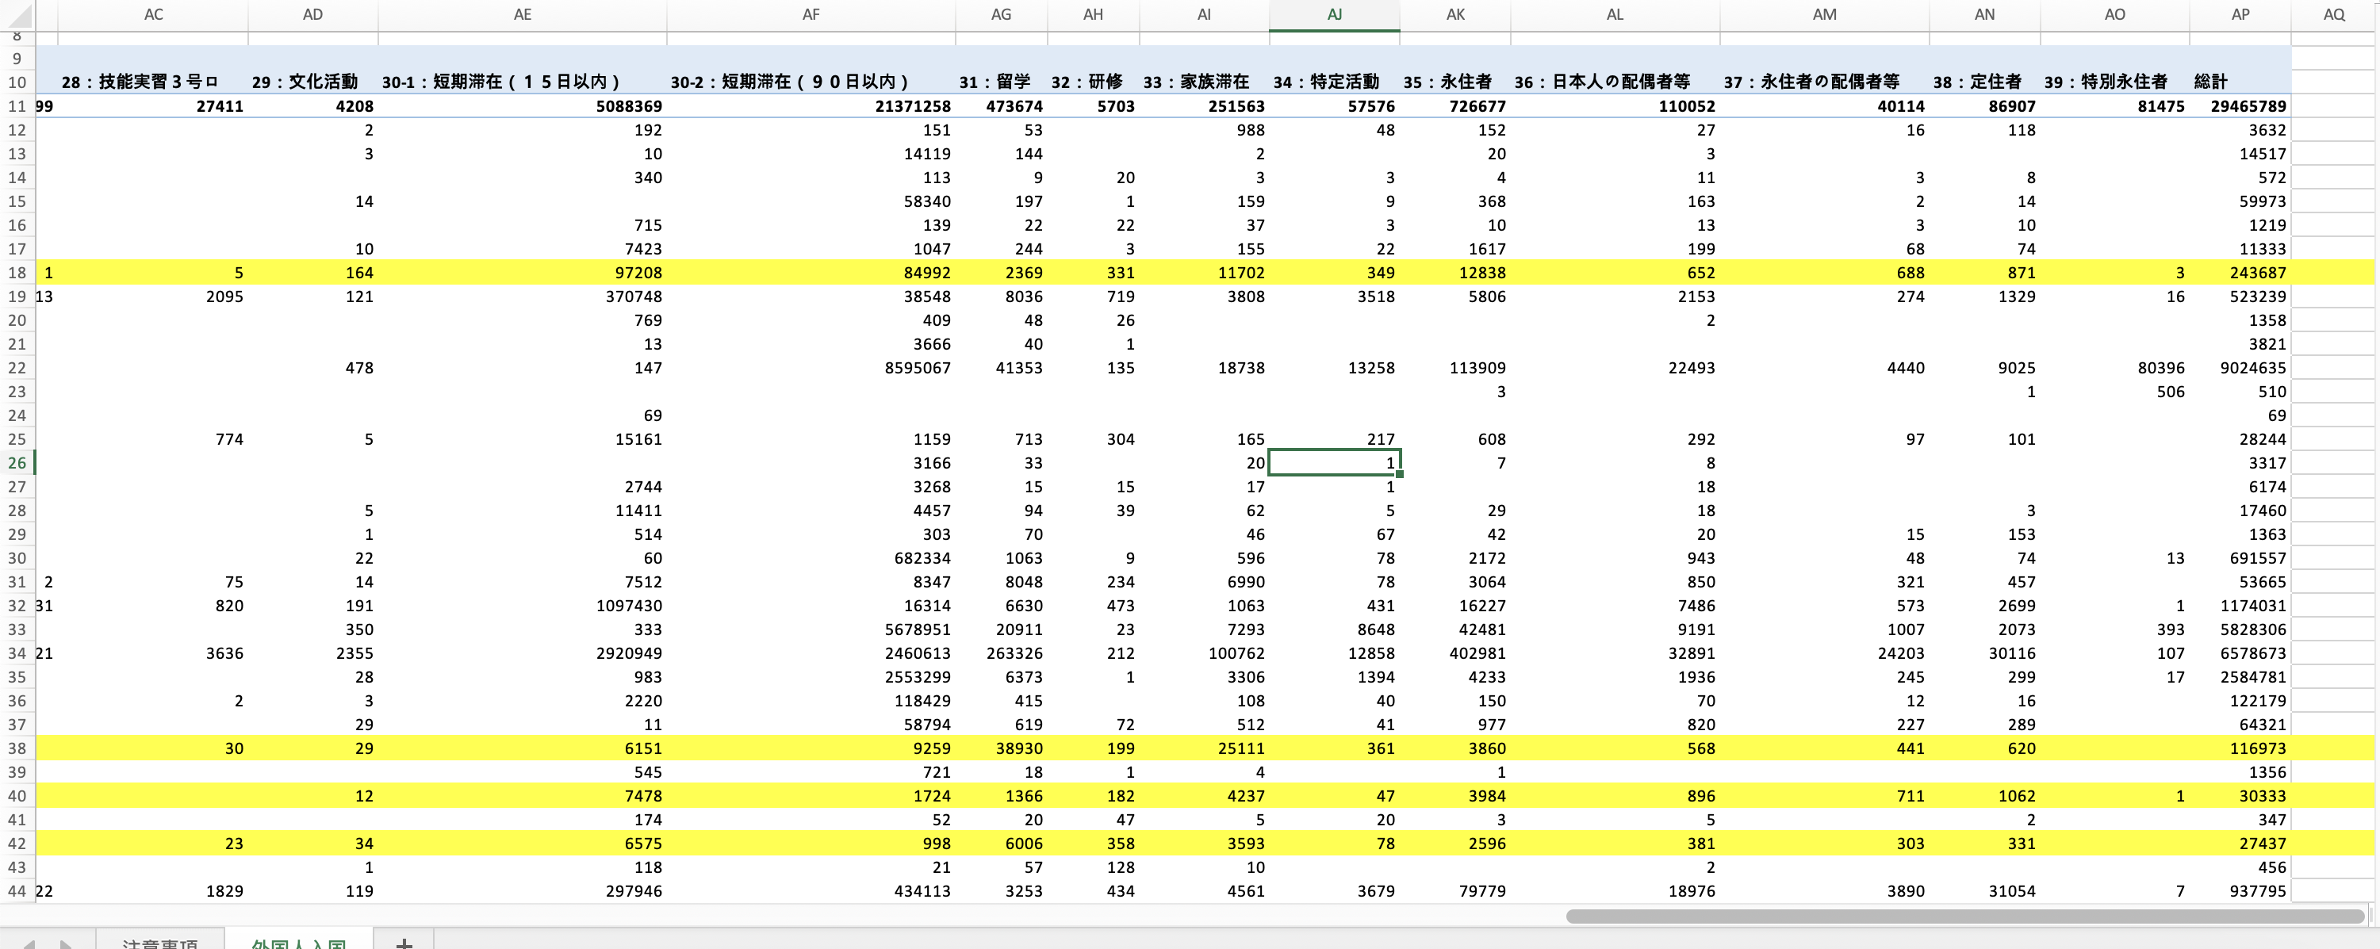This screenshot has width=2380, height=949.
Task: Click next sheet navigation arrow
Action: click(66, 943)
